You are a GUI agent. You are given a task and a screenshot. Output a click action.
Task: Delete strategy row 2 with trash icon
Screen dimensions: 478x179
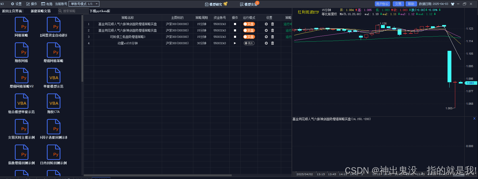click(272, 30)
